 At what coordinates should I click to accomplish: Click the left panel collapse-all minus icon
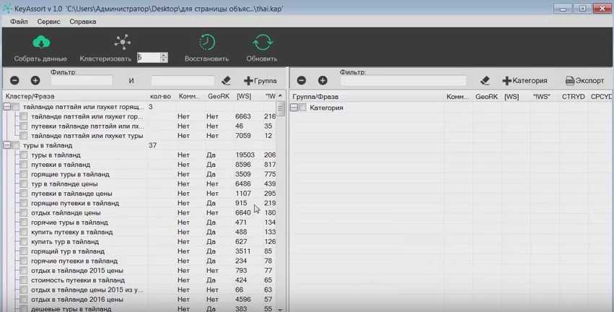pyautogui.click(x=14, y=81)
